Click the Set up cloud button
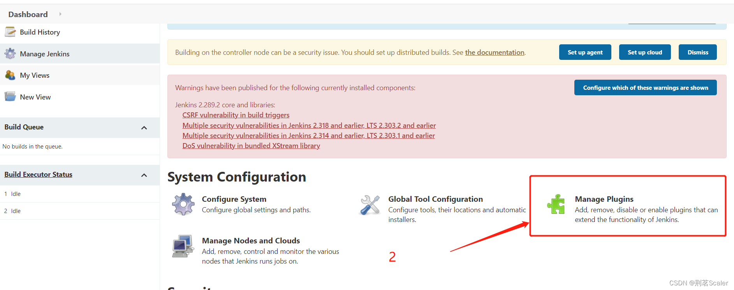734x290 pixels. point(645,52)
